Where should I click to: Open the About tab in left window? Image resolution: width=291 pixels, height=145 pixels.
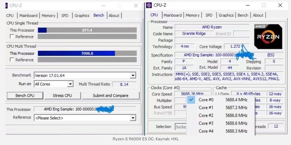coord(114,15)
